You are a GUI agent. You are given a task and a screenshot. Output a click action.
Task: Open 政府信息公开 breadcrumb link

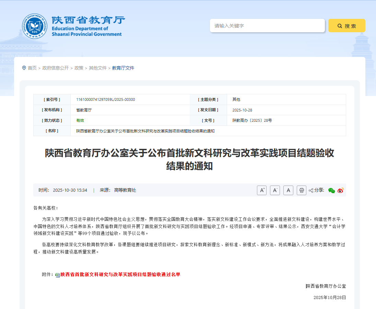[x=55, y=68]
